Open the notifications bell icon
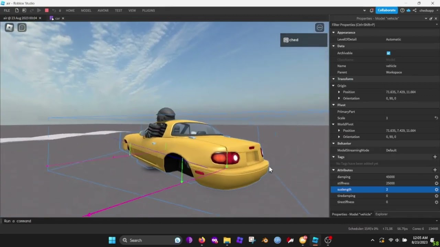The width and height of the screenshot is (440, 247). click(372, 10)
